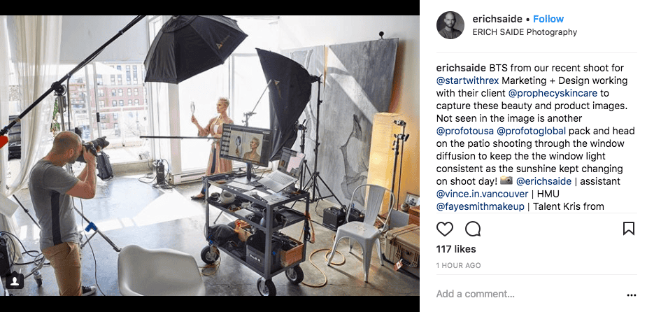The height and width of the screenshot is (312, 654).
Task: Like the post with the heart icon
Action: coord(445,229)
